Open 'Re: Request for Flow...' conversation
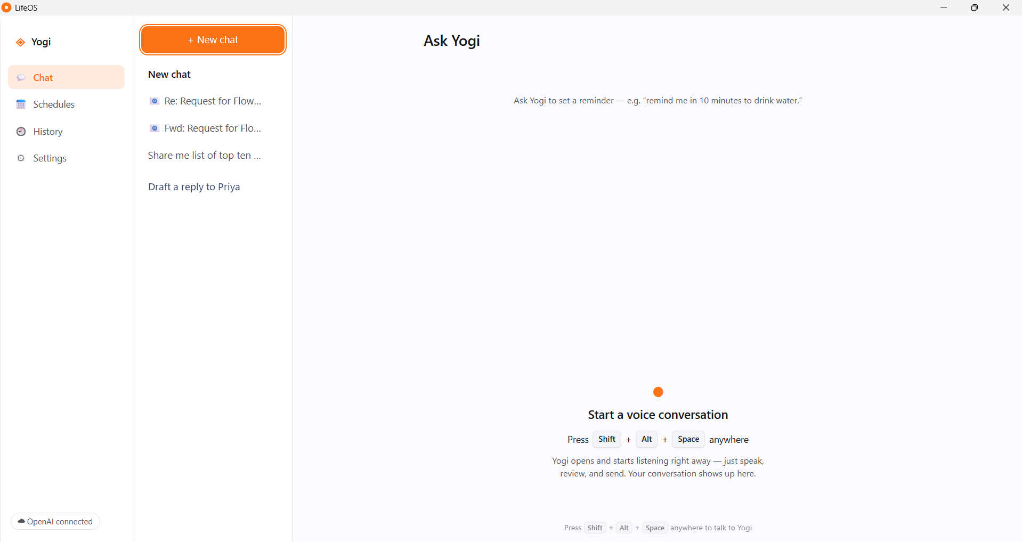1022x542 pixels. [x=213, y=101]
